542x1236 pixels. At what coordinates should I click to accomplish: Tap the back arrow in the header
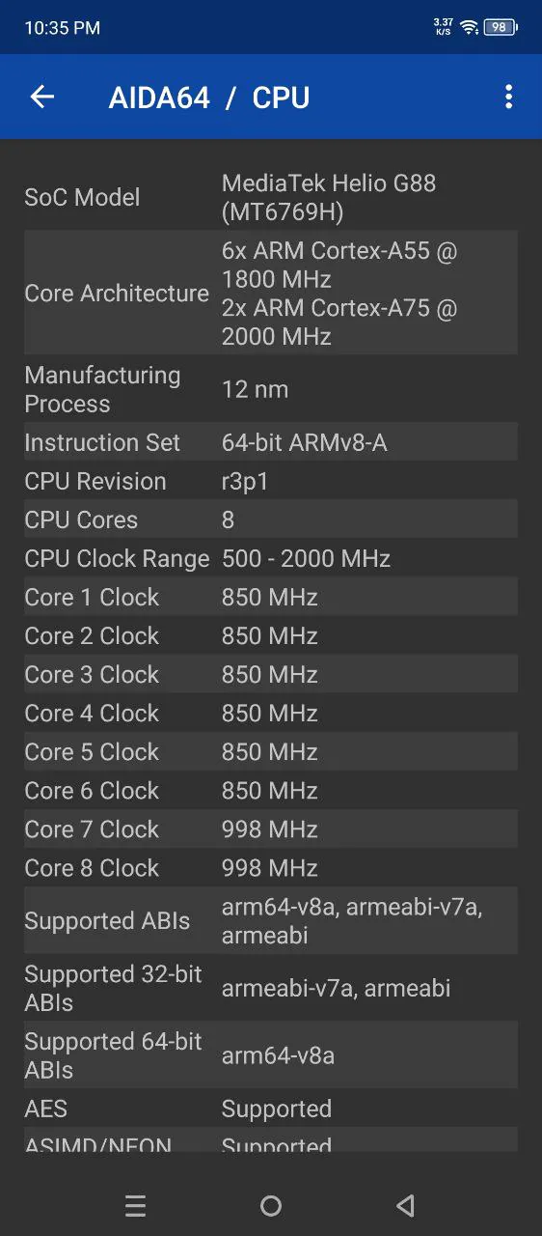tap(42, 97)
